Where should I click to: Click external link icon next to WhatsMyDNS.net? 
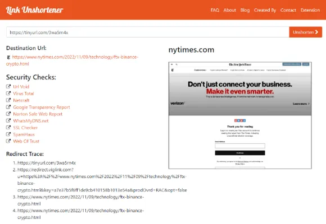point(8,121)
